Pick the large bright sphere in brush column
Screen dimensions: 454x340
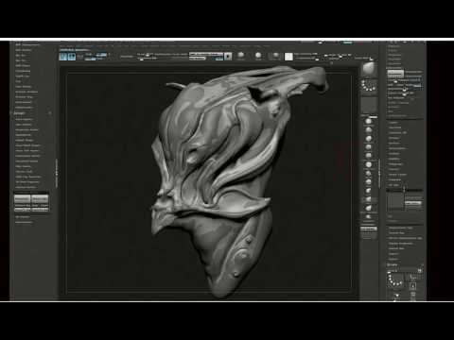tap(368, 164)
